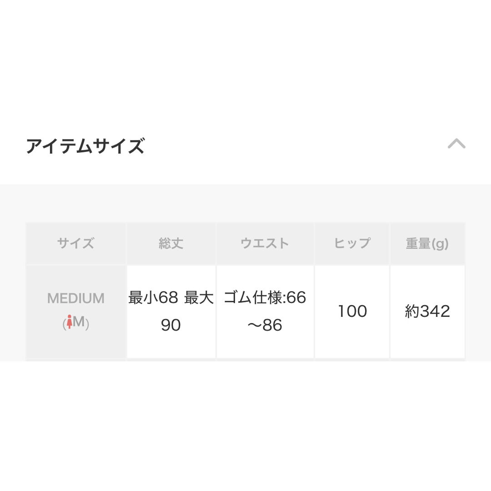Click the (M) size label text
491x491 pixels.
click(76, 322)
